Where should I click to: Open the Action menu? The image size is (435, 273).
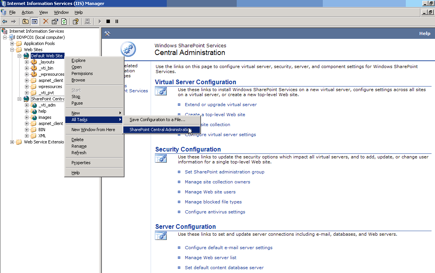pos(27,12)
